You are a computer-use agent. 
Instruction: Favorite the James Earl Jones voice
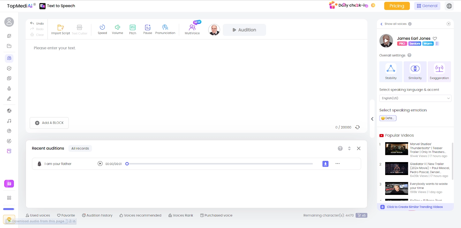tap(435, 38)
